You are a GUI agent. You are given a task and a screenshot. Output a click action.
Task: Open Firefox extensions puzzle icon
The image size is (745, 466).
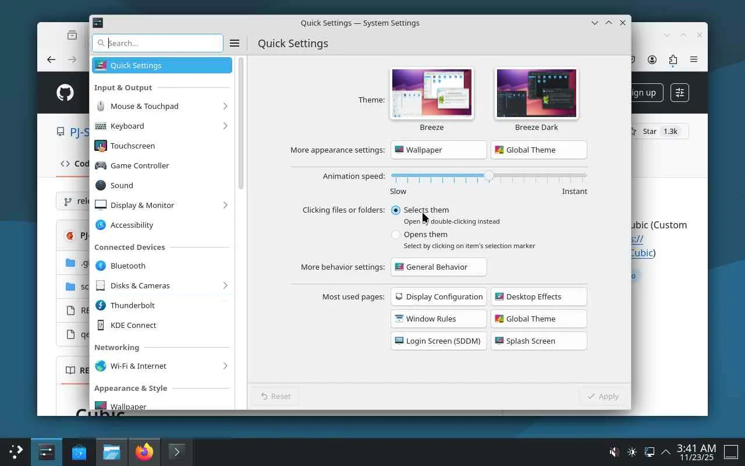point(673,59)
